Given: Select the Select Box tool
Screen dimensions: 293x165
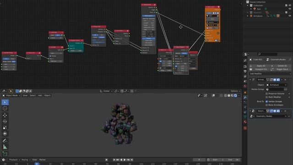Looking at the screenshot, I should click(x=5, y=102).
